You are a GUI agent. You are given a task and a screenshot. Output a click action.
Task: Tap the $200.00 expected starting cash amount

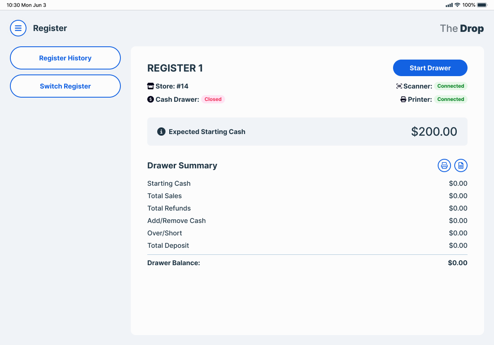click(434, 132)
